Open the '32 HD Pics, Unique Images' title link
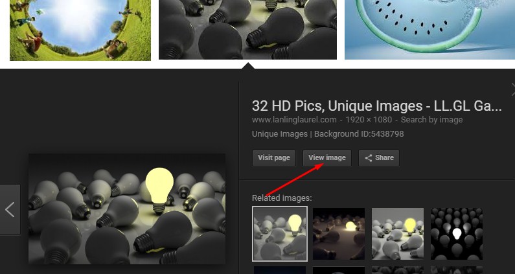515x274 pixels. pyautogui.click(x=377, y=106)
